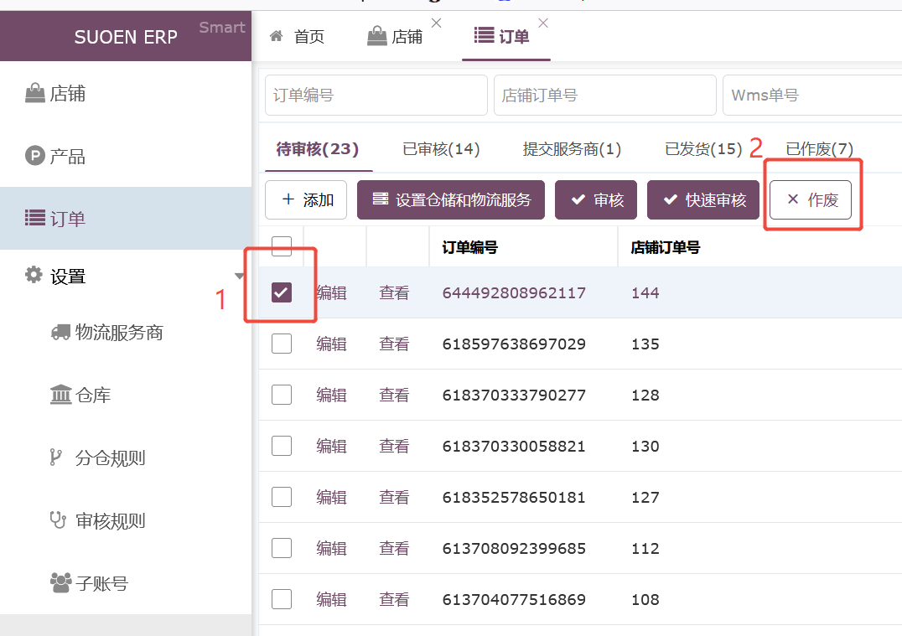Click the list icon in the 订单 tab
This screenshot has height=636, width=902.
pyautogui.click(x=484, y=35)
